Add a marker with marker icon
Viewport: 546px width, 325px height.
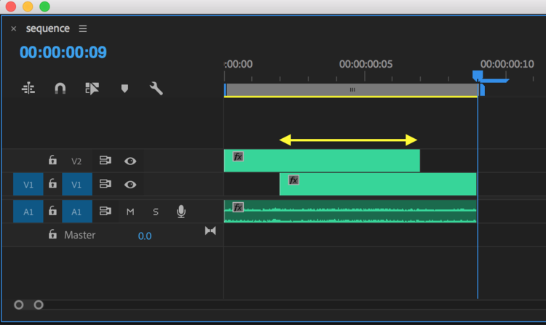[x=124, y=89]
